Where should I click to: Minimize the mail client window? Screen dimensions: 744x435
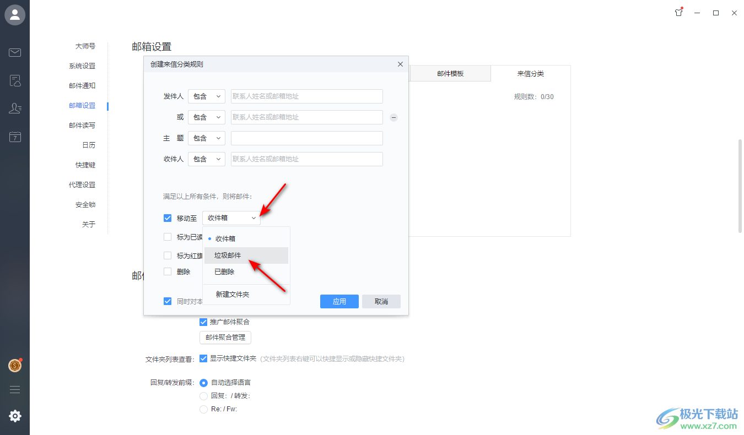[x=698, y=13]
